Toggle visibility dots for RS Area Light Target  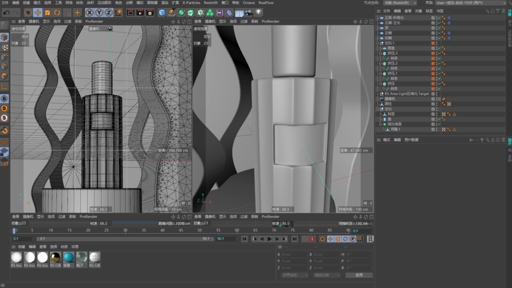coord(436,93)
